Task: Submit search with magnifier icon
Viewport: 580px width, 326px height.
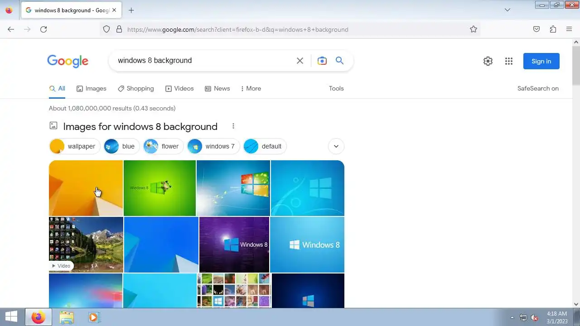Action: click(339, 61)
